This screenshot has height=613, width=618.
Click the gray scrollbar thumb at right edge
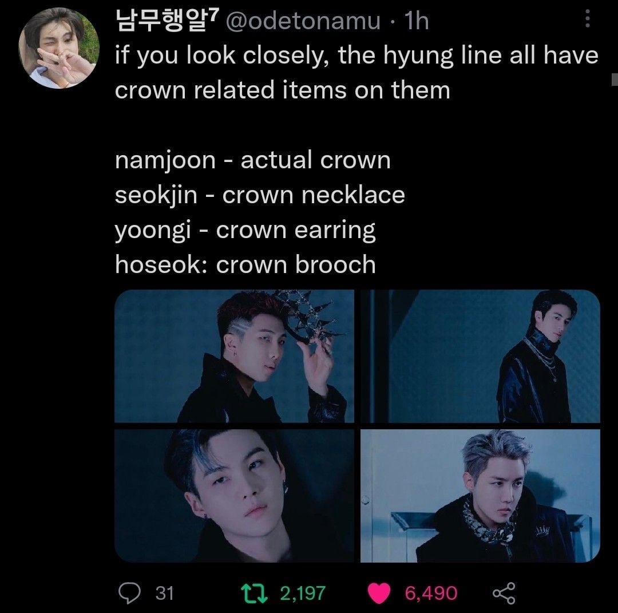pos(615,80)
